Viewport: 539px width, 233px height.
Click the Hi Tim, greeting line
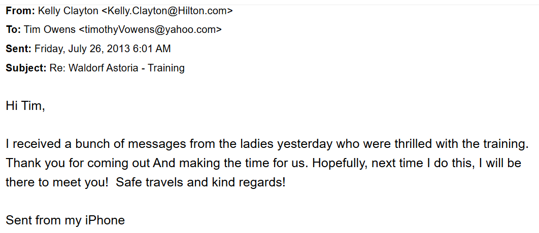point(25,106)
